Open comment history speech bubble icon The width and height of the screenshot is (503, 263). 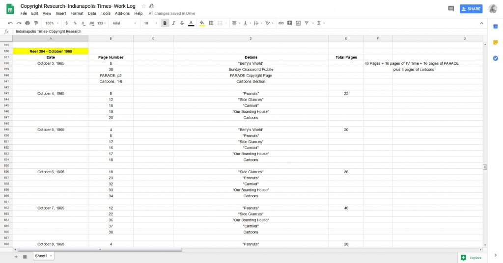[x=451, y=9]
